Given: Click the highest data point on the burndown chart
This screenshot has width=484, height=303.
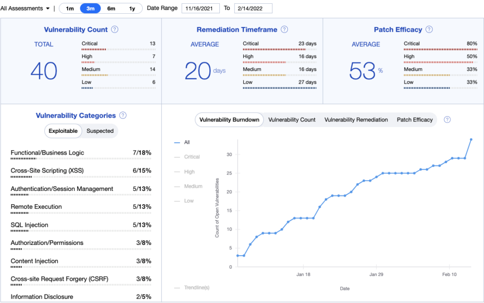Looking at the screenshot, I should pyautogui.click(x=471, y=140).
